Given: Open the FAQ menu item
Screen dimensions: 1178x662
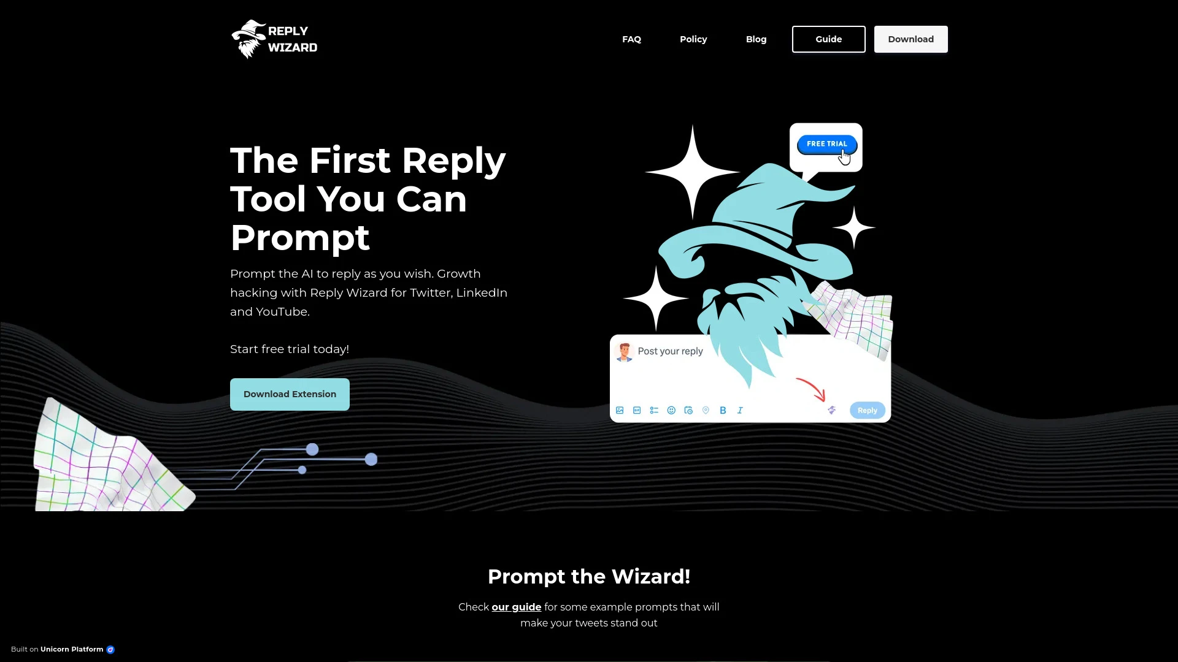Looking at the screenshot, I should tap(632, 39).
